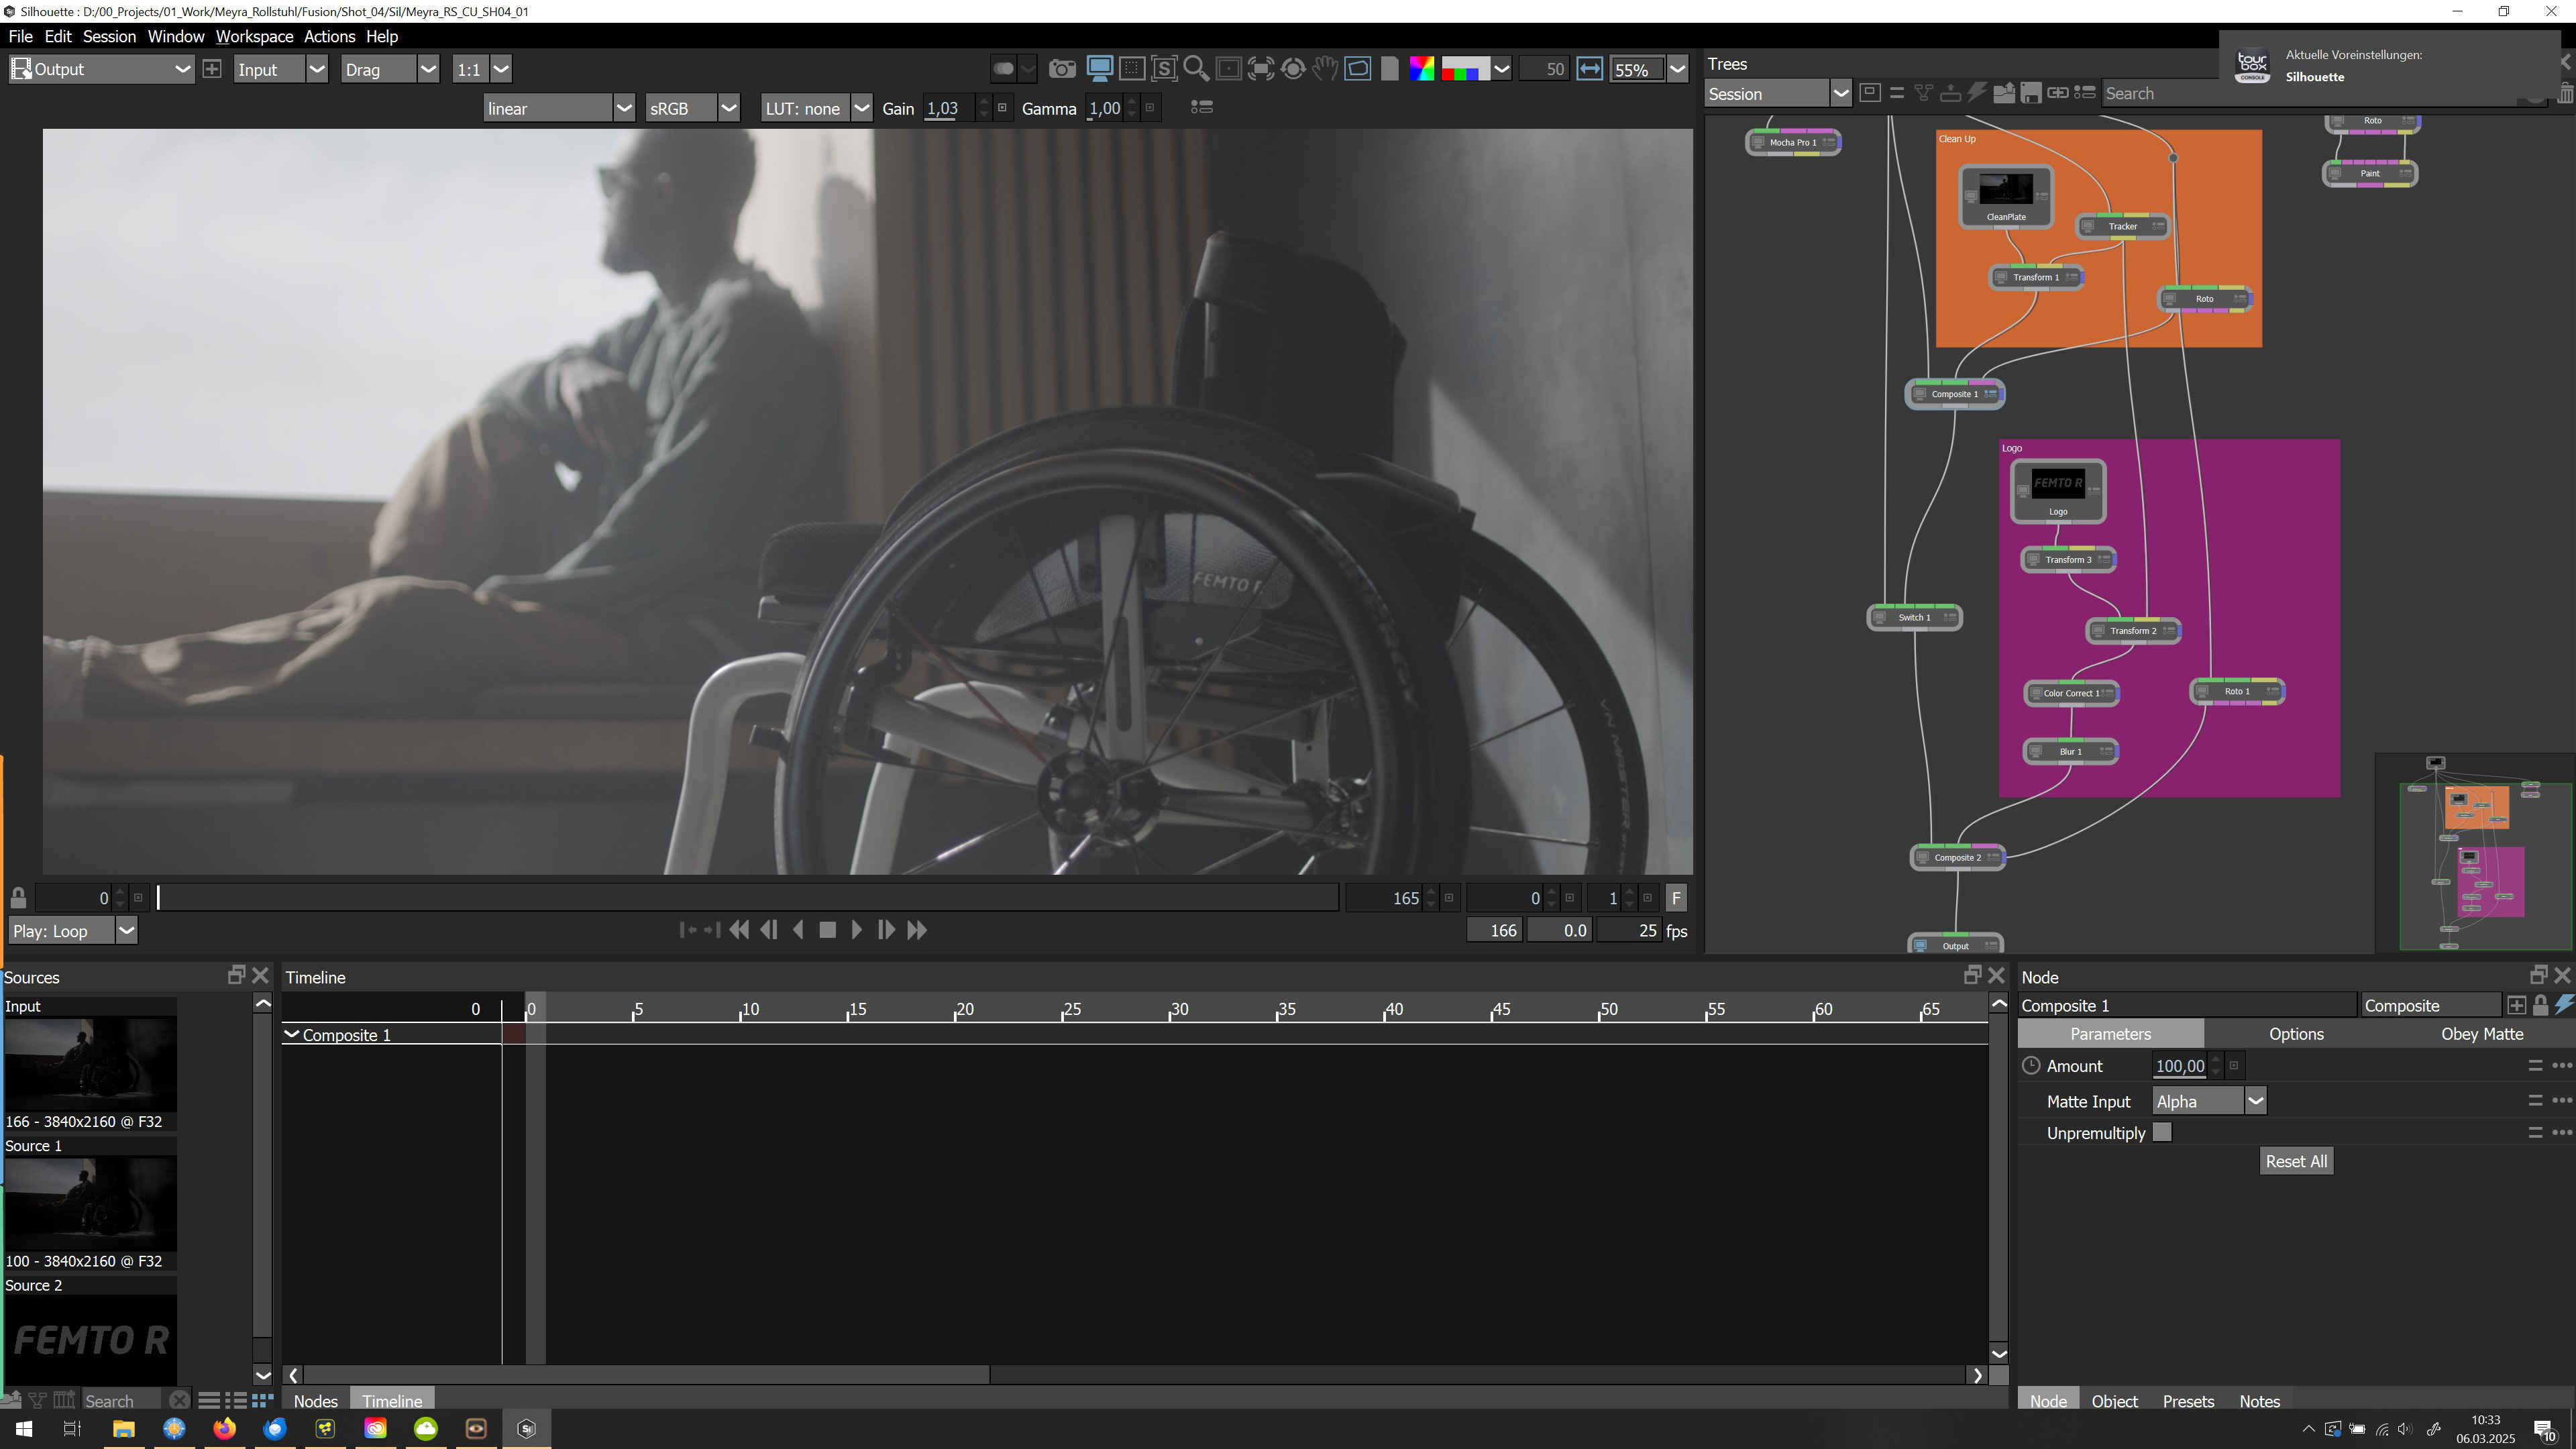The image size is (2576, 1449).
Task: Click the Reset All button
Action: click(x=2295, y=1161)
